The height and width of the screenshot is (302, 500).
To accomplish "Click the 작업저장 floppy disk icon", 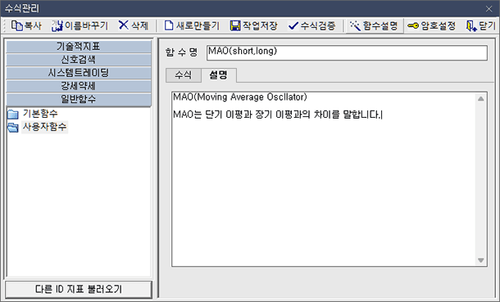I will click(235, 25).
